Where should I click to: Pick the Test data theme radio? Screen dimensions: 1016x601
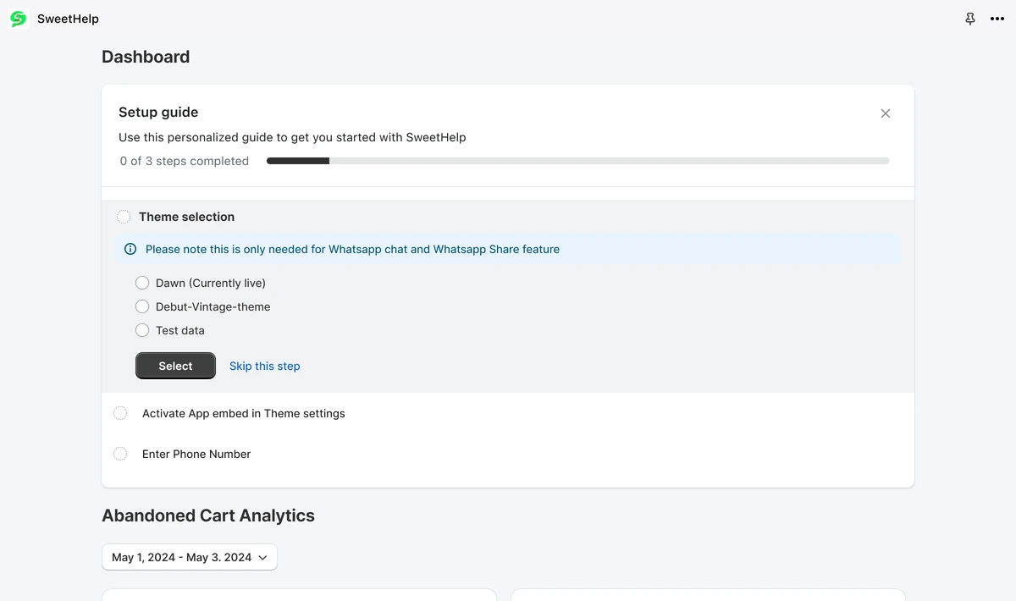[x=142, y=330]
